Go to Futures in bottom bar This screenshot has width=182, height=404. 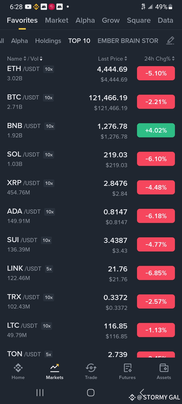pyautogui.click(x=127, y=368)
